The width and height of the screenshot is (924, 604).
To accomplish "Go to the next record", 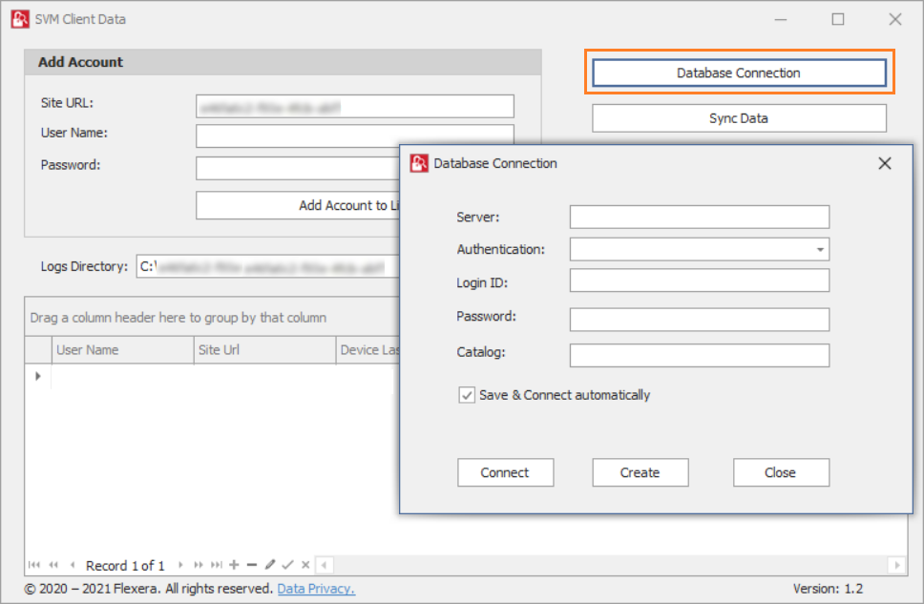I will (180, 565).
